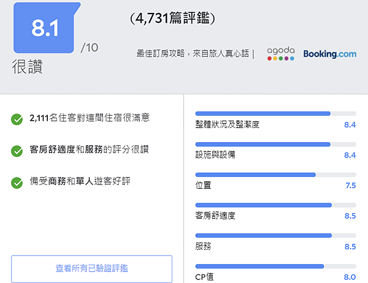The width and height of the screenshot is (368, 283).
Task: Click the Booking.com logo
Action: click(329, 54)
